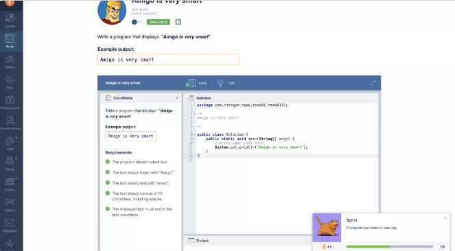The width and height of the screenshot is (455, 251).
Task: Click the Example output text box
Action: coord(168,60)
